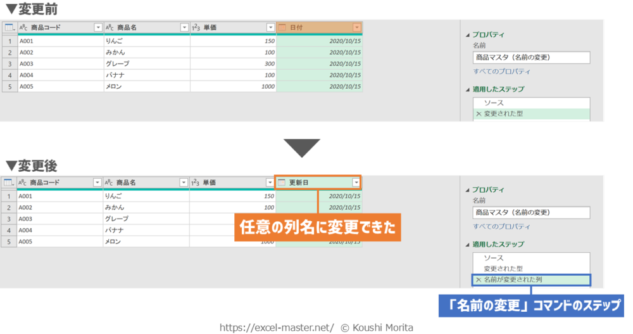Open the 単価 filter dropdown in the 変更後 table

click(270, 183)
